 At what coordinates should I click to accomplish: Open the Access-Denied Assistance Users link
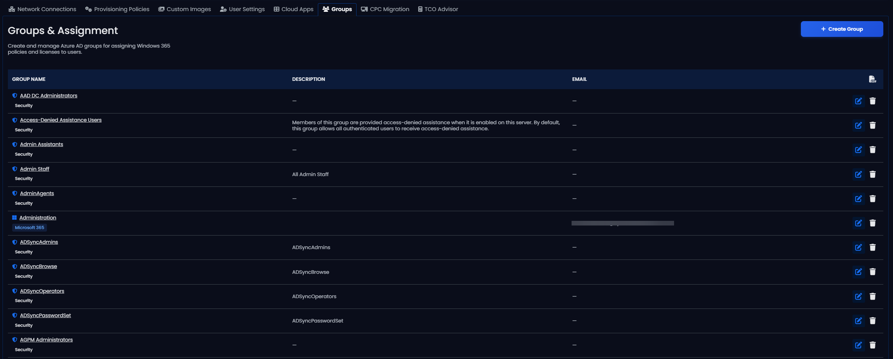click(x=61, y=120)
